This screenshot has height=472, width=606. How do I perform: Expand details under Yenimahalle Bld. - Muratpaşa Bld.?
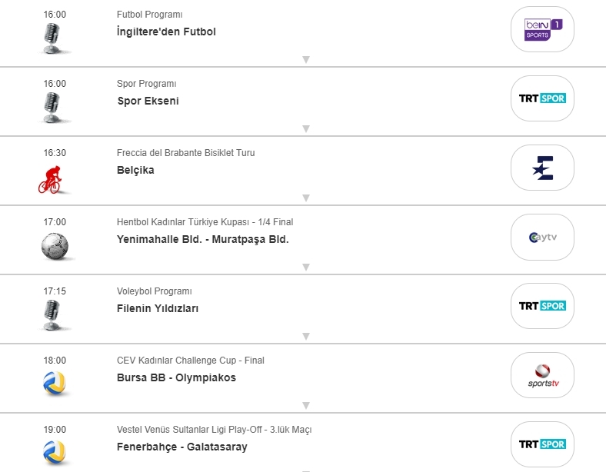pyautogui.click(x=305, y=268)
